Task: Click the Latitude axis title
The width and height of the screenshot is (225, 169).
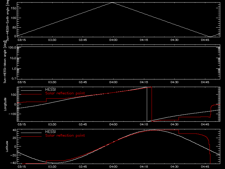Action: (x=7, y=146)
